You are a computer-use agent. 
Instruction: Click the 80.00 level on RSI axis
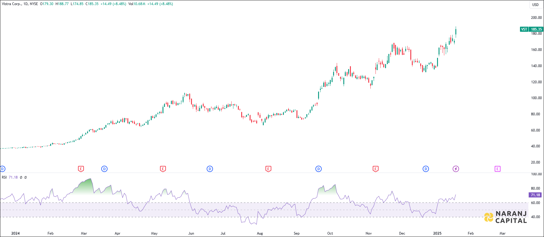[536, 188]
